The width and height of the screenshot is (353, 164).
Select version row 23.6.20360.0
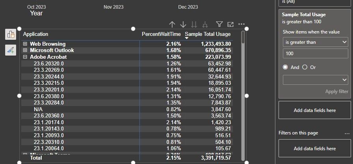click(127, 116)
